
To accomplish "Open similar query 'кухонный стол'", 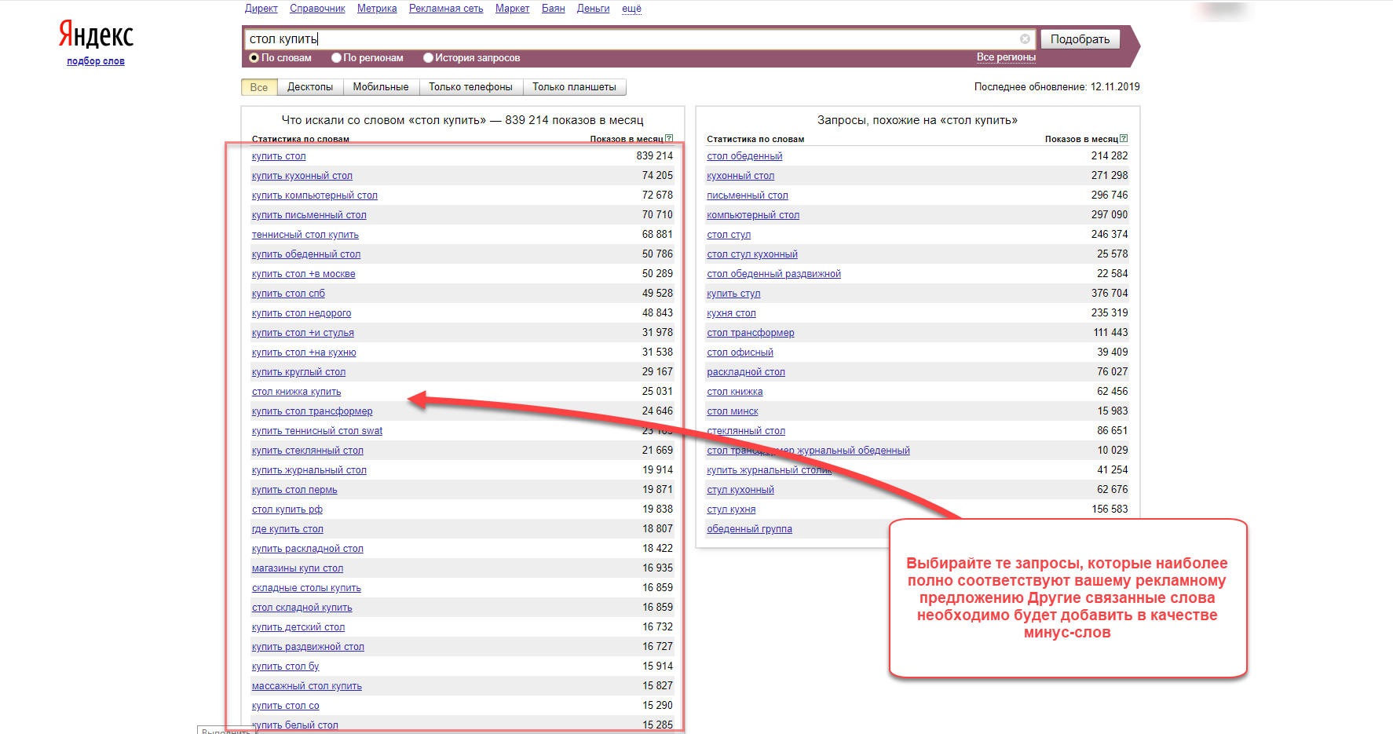I will (x=740, y=176).
